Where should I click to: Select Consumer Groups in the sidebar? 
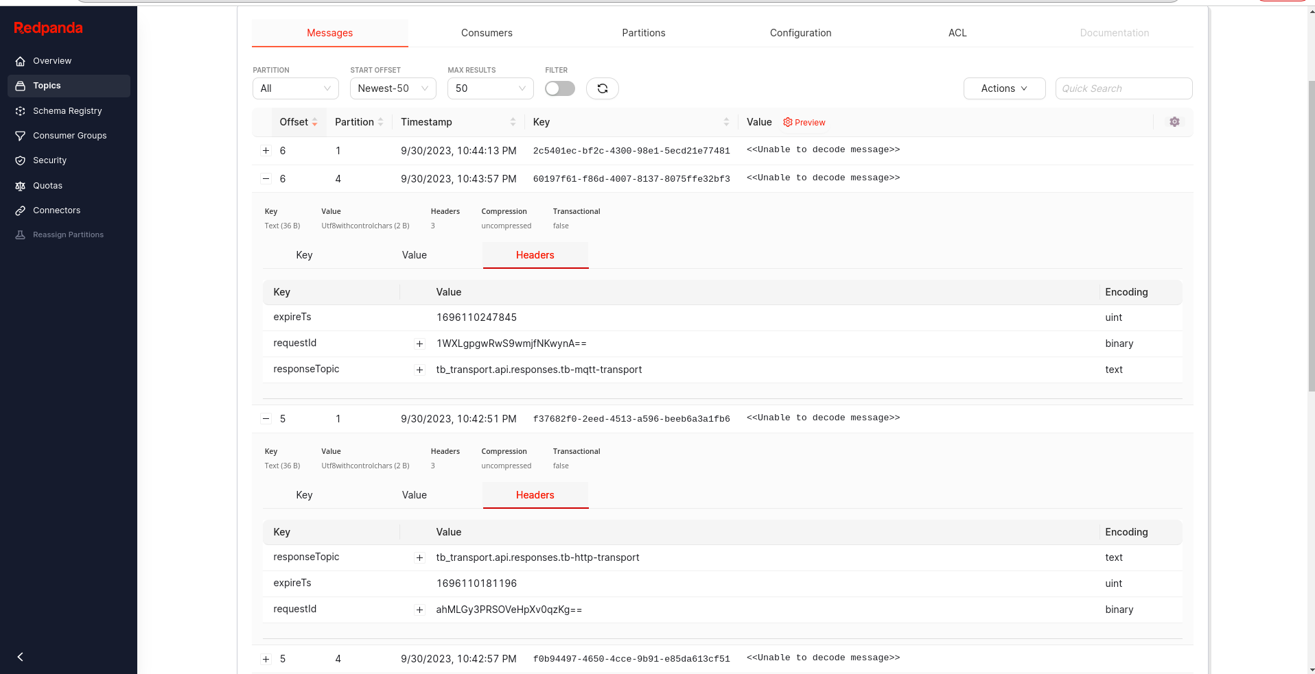(x=69, y=135)
